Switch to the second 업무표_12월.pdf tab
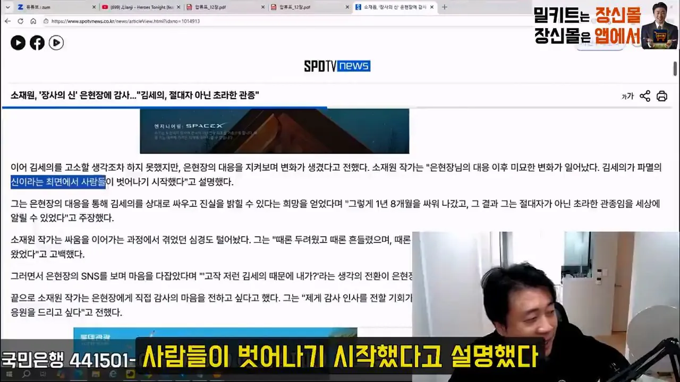The width and height of the screenshot is (680, 382). coord(311,7)
